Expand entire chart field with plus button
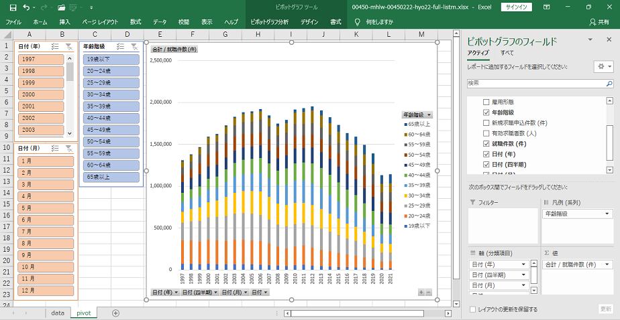620x320 pixels. [421, 292]
